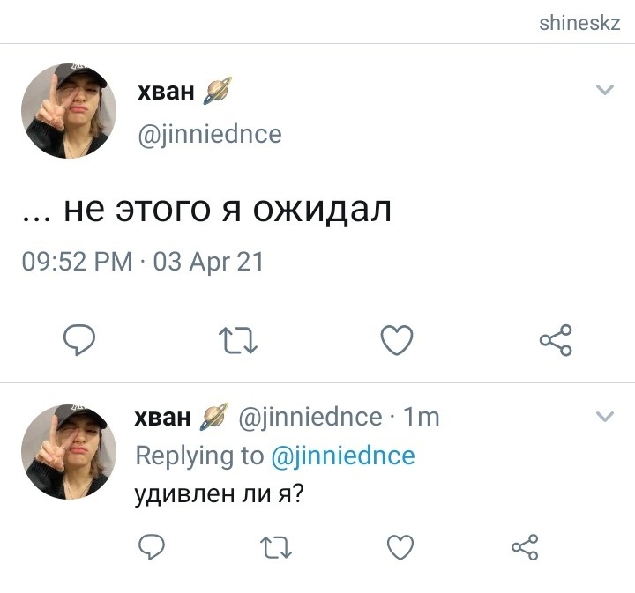Share the 'удивлен ли я?' reply

(525, 547)
